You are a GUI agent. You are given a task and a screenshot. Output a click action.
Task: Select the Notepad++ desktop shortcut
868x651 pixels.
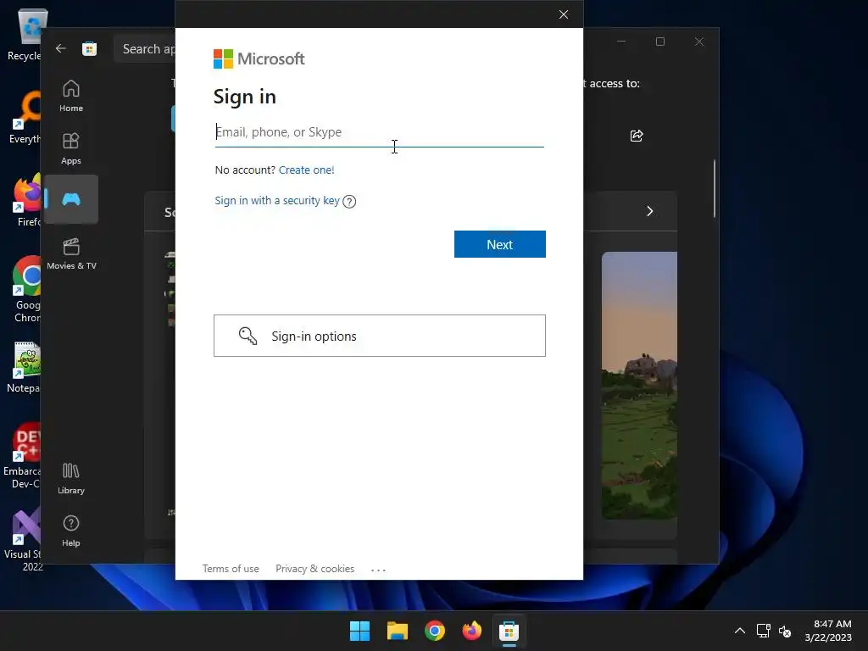[22, 368]
